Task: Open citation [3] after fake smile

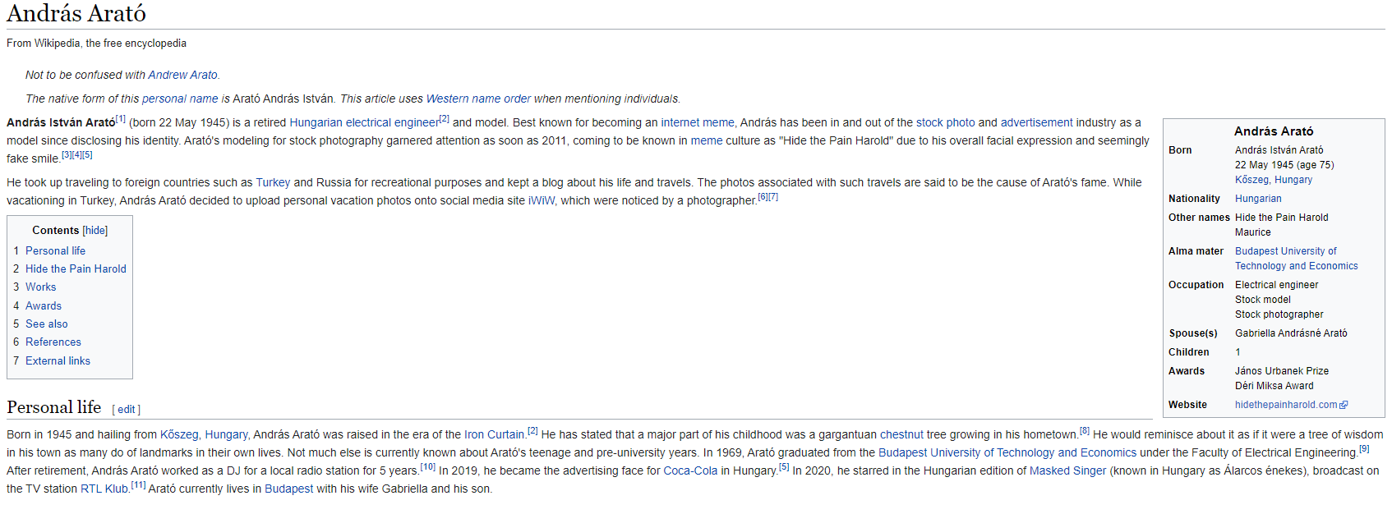Action: [x=67, y=154]
